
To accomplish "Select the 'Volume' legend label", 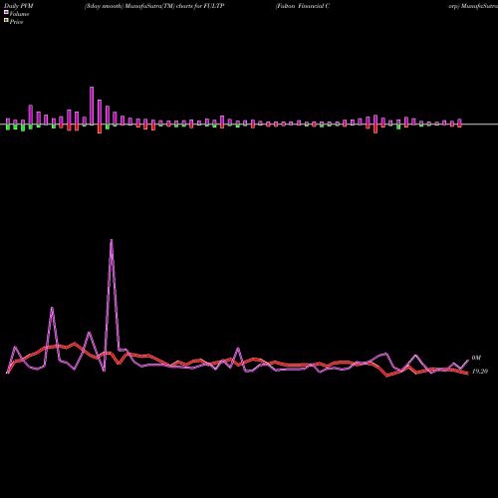I will pyautogui.click(x=19, y=14).
